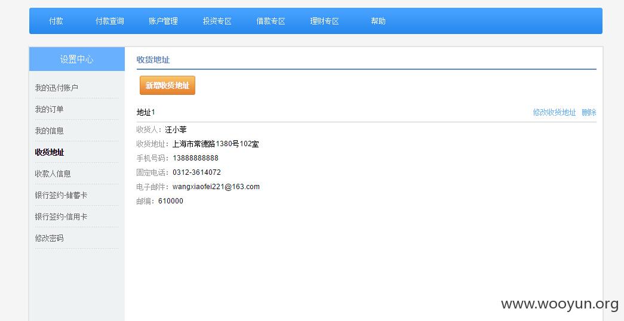624x321 pixels.
Task: Click the address 上海市常德路1380号102室
Action: (x=216, y=144)
